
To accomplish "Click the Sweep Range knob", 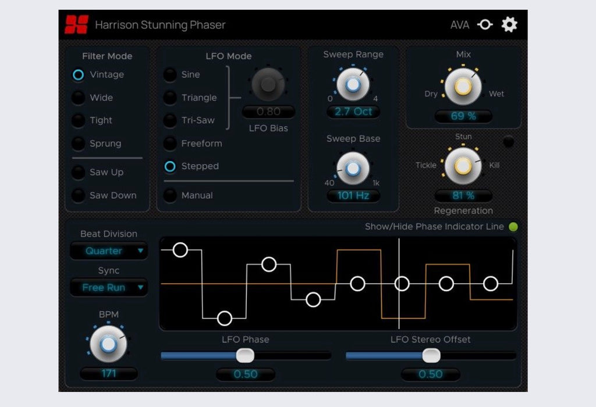I will coord(353,84).
